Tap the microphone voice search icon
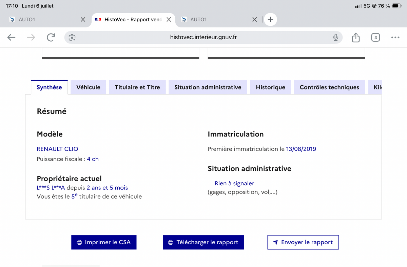This screenshot has width=407, height=267. click(x=335, y=38)
